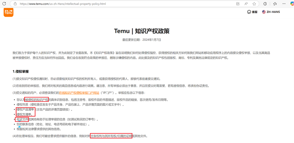Open the browser Extensions icon
The height and width of the screenshot is (143, 294).
(265, 4)
